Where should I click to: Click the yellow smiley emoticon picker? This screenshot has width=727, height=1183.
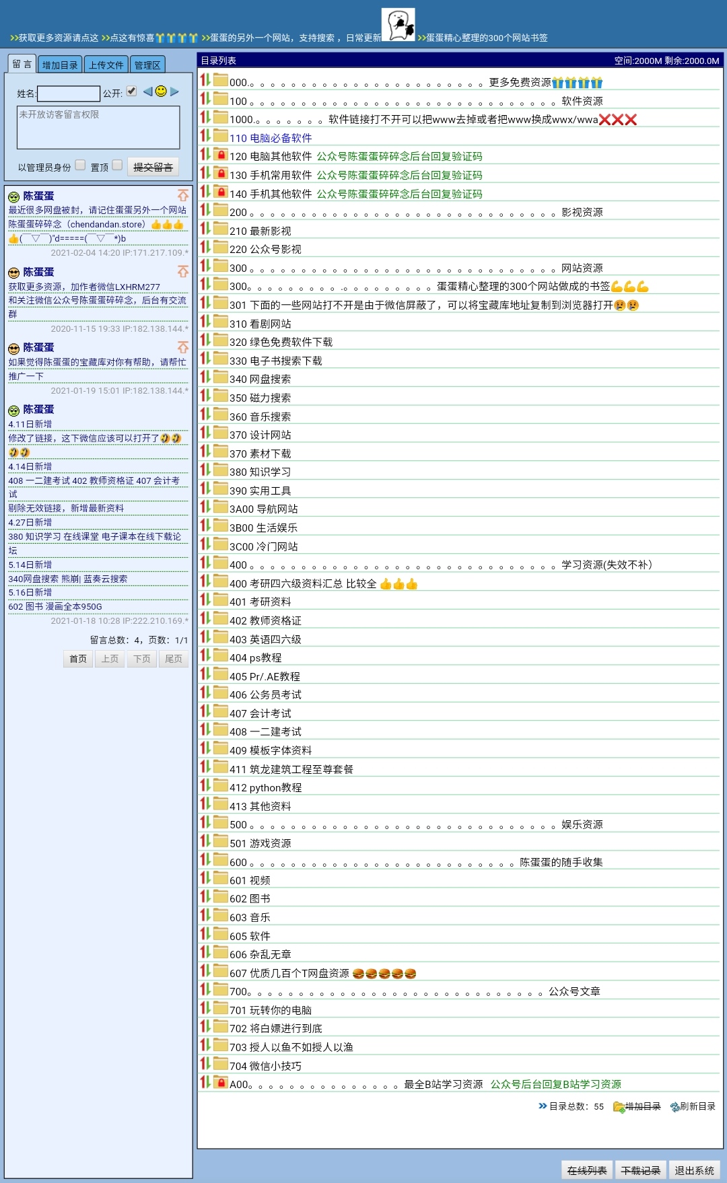[161, 91]
